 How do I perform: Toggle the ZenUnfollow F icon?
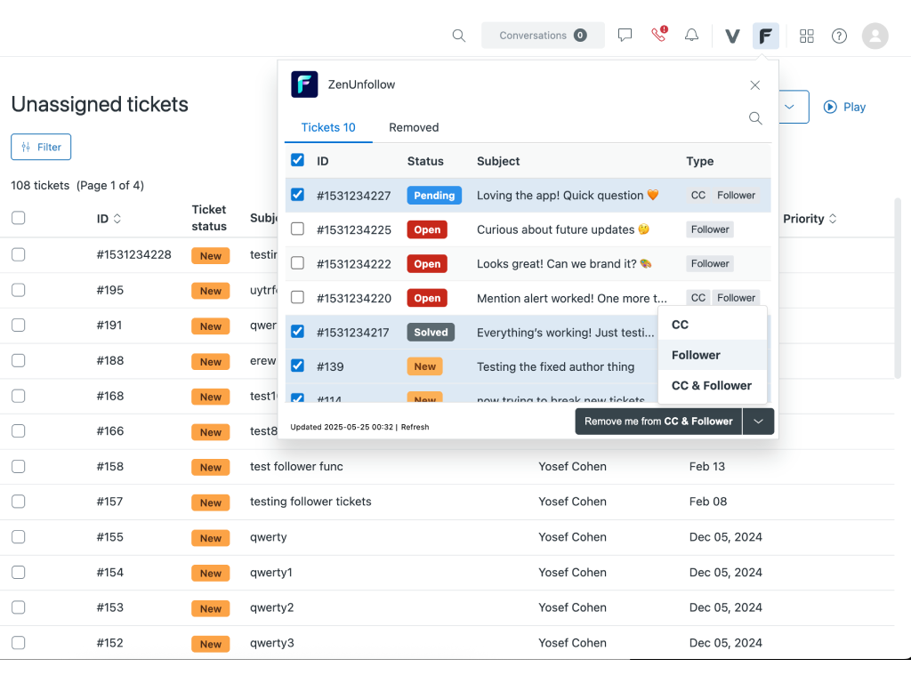(x=765, y=36)
